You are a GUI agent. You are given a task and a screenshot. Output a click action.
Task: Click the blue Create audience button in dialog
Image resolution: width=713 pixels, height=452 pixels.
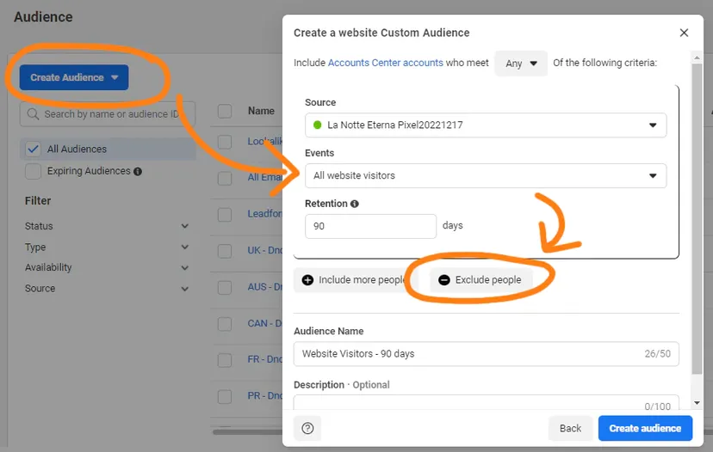click(x=645, y=429)
